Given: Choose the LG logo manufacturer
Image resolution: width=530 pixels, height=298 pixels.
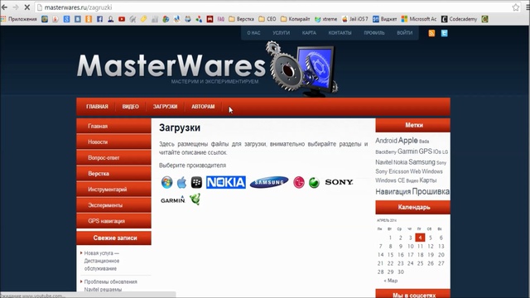Looking at the screenshot, I should tap(299, 182).
